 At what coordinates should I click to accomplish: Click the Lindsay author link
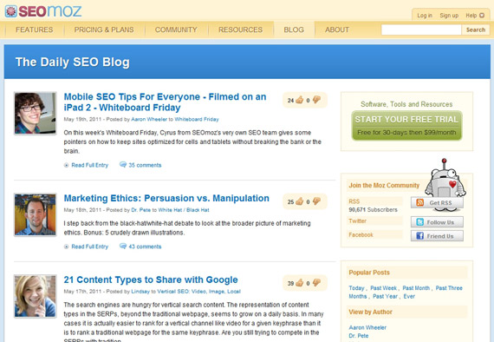click(140, 291)
